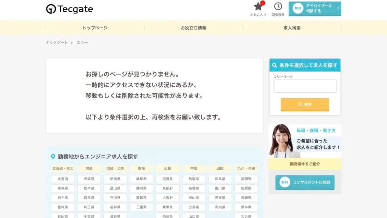The image size is (387, 218).
Task: Select the 香川県 prefecture button
Action: coord(220,188)
